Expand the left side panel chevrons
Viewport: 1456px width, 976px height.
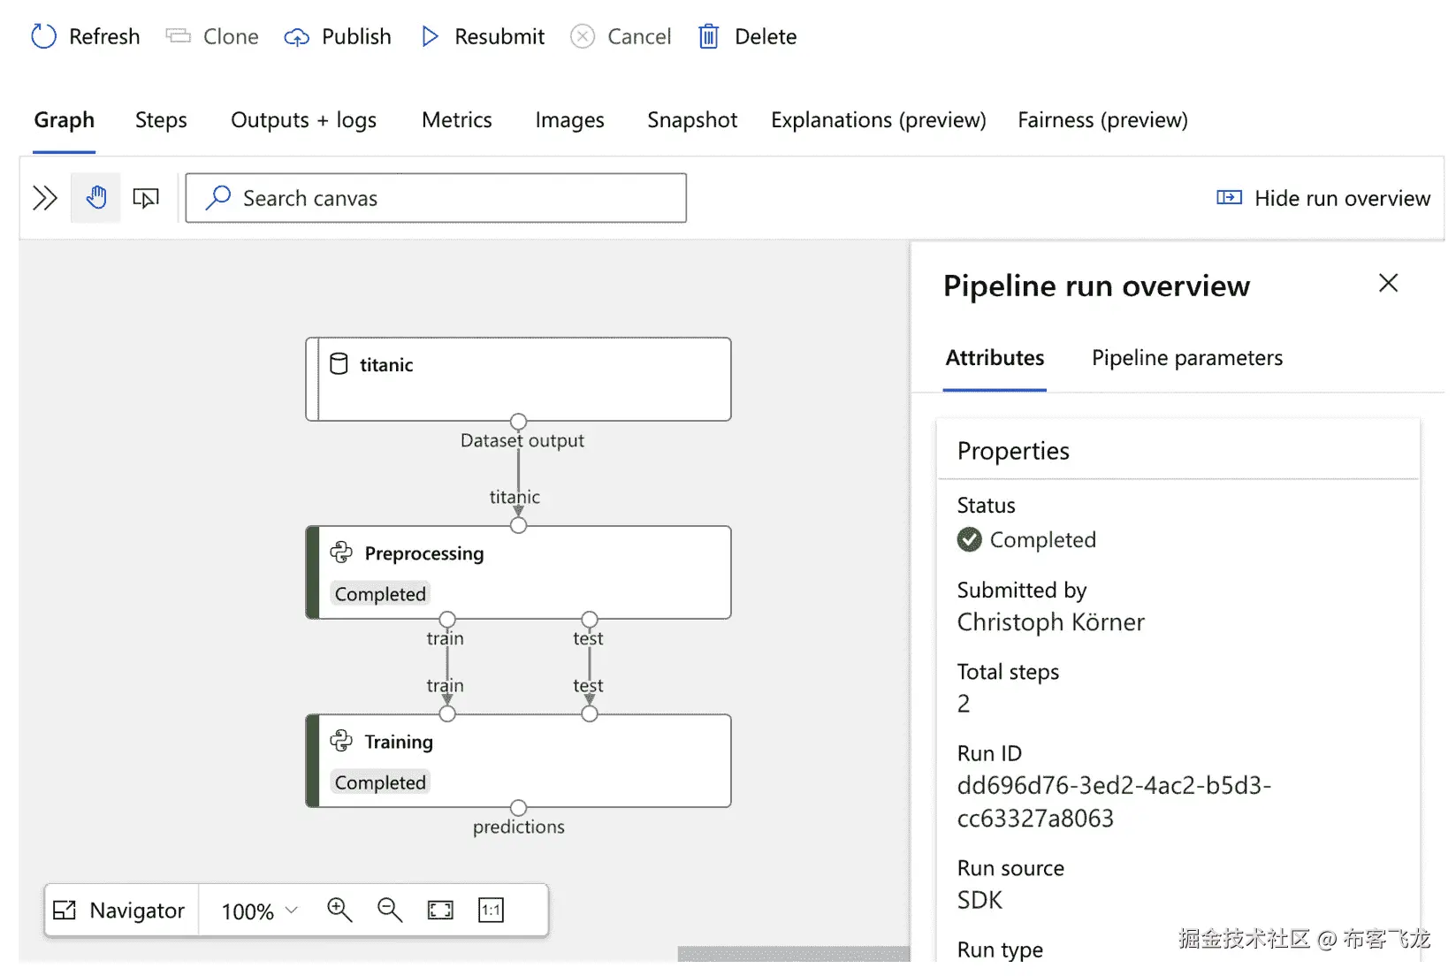(x=45, y=198)
